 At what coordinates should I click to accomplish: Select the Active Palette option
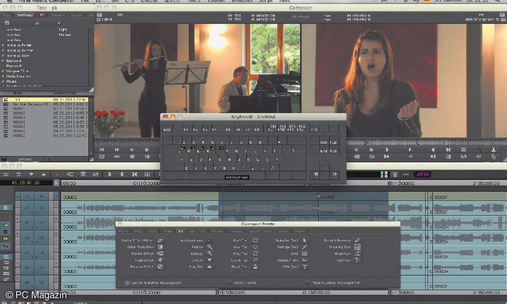tap(229, 283)
